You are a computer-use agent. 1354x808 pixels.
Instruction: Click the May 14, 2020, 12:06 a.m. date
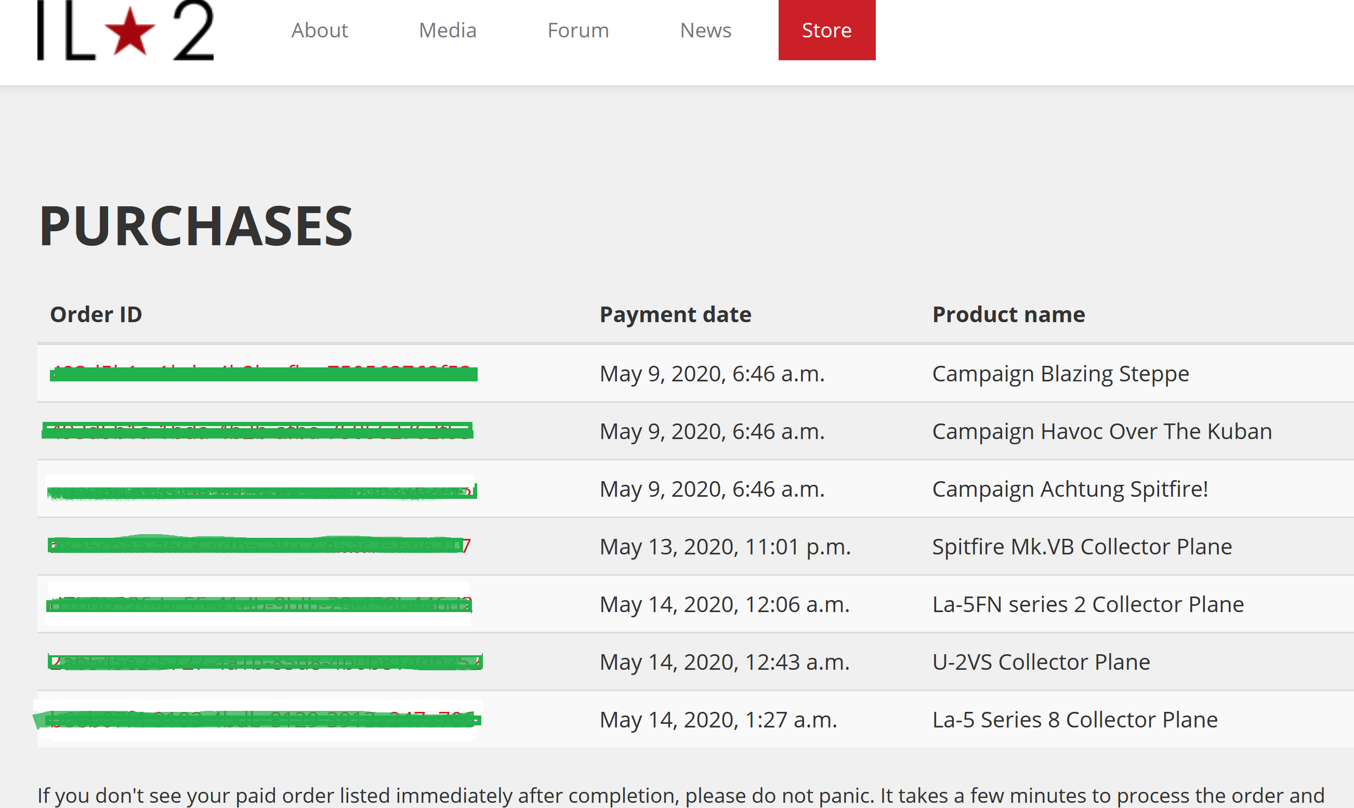point(725,604)
